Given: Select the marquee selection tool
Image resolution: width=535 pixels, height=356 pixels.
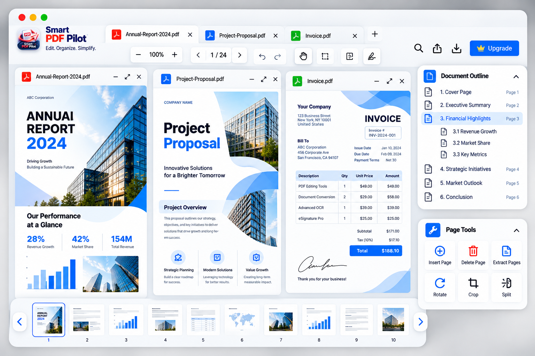Looking at the screenshot, I should [x=325, y=56].
